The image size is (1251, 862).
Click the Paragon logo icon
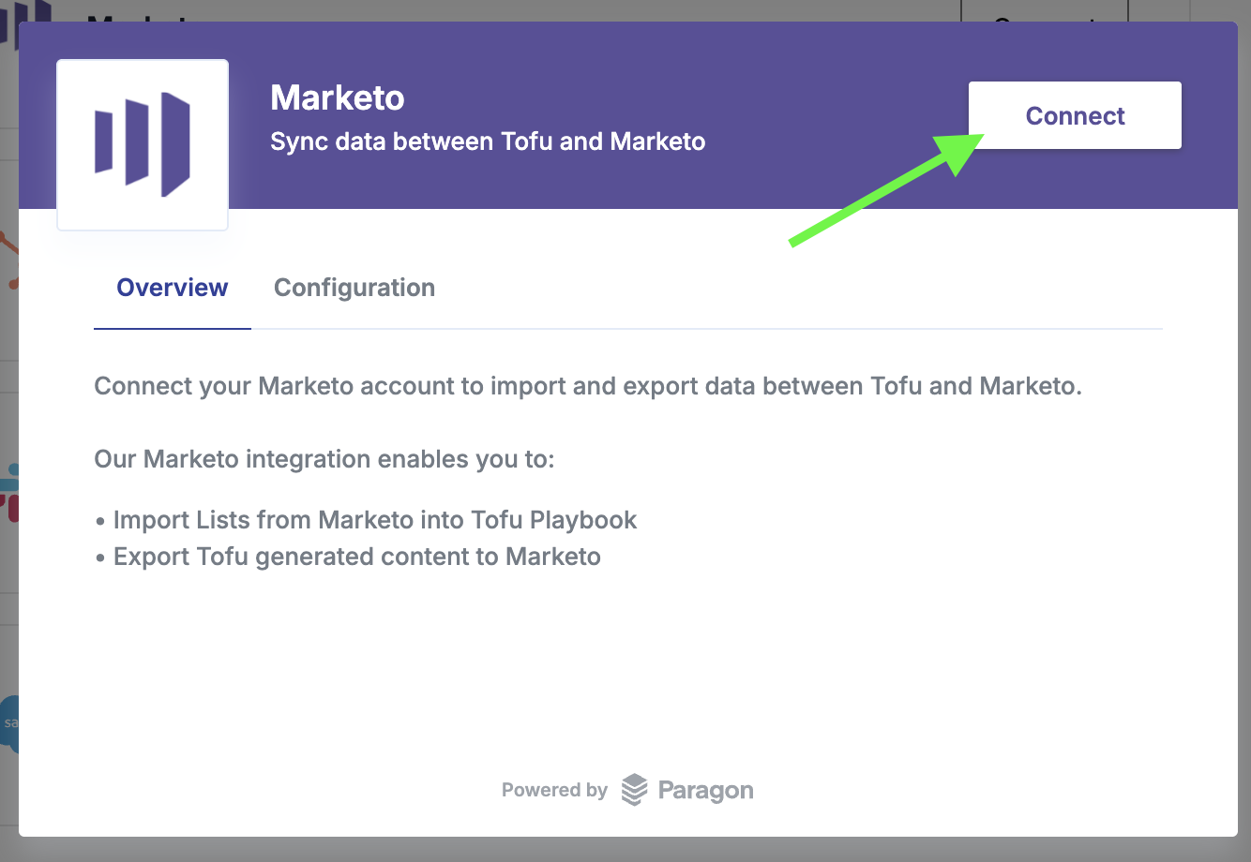point(635,790)
